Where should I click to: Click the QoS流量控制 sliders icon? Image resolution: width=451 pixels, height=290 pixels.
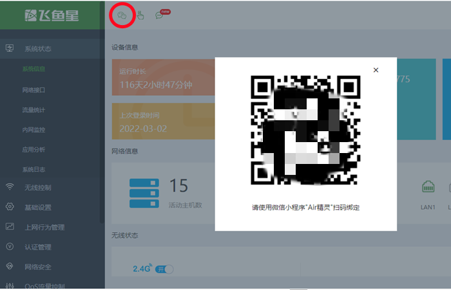point(10,285)
